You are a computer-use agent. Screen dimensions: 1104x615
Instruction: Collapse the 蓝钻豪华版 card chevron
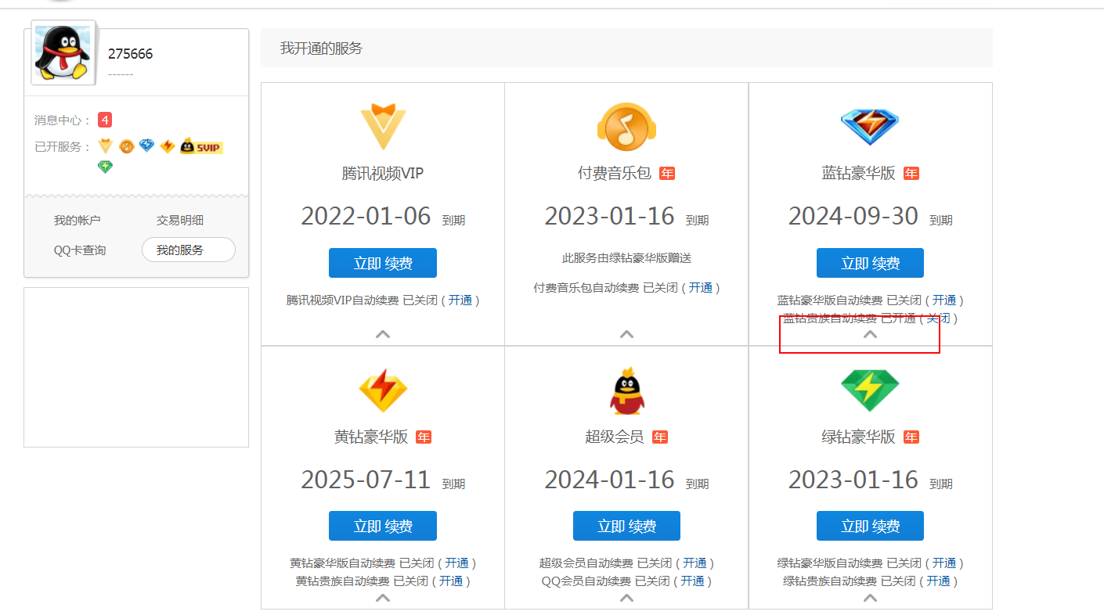(870, 334)
